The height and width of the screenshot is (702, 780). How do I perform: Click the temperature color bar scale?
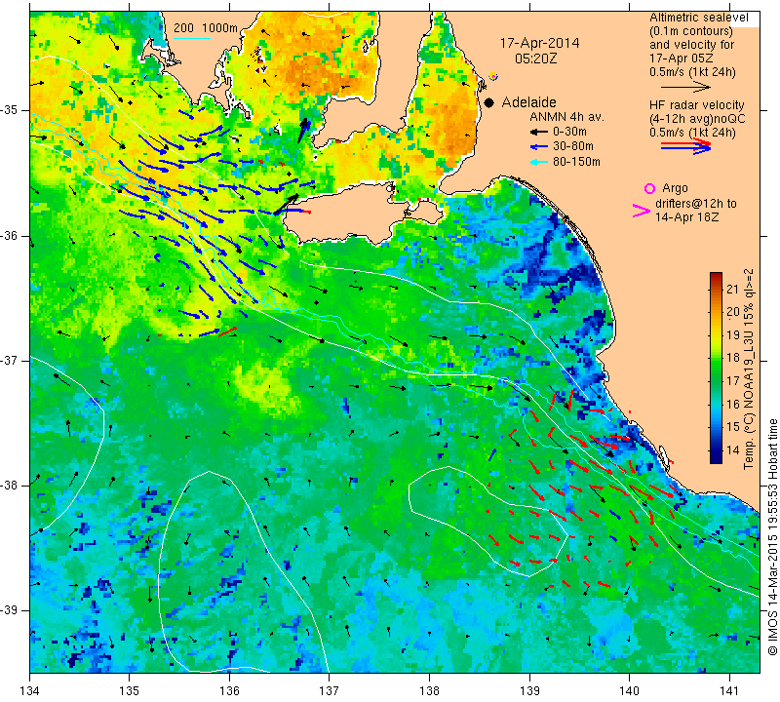coord(716,368)
